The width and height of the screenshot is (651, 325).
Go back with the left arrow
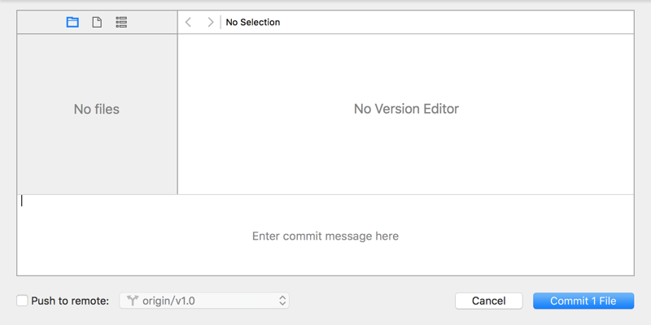coord(189,23)
